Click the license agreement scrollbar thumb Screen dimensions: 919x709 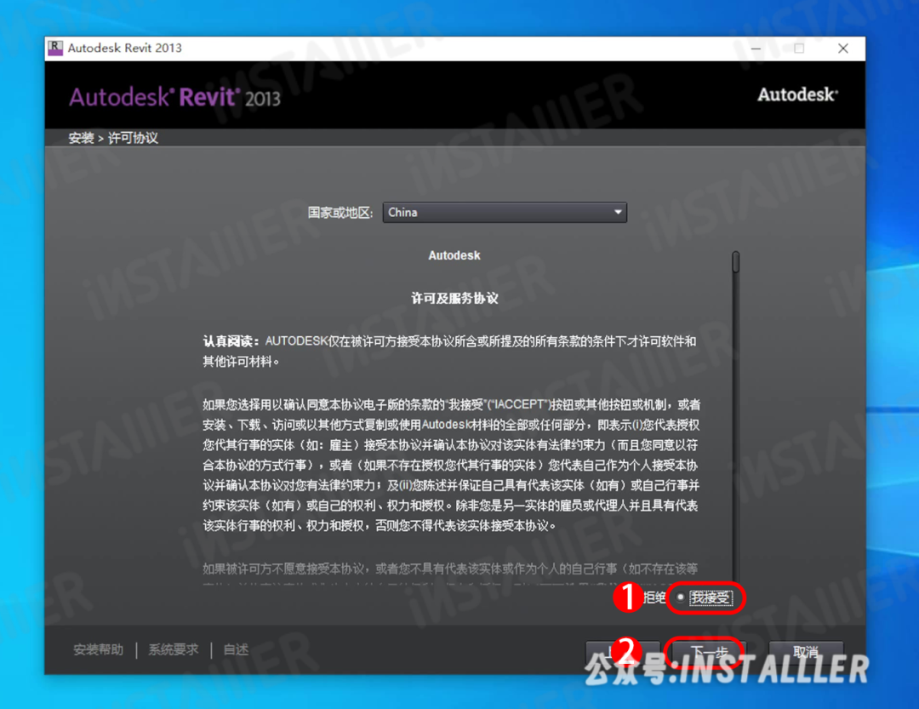coord(735,262)
